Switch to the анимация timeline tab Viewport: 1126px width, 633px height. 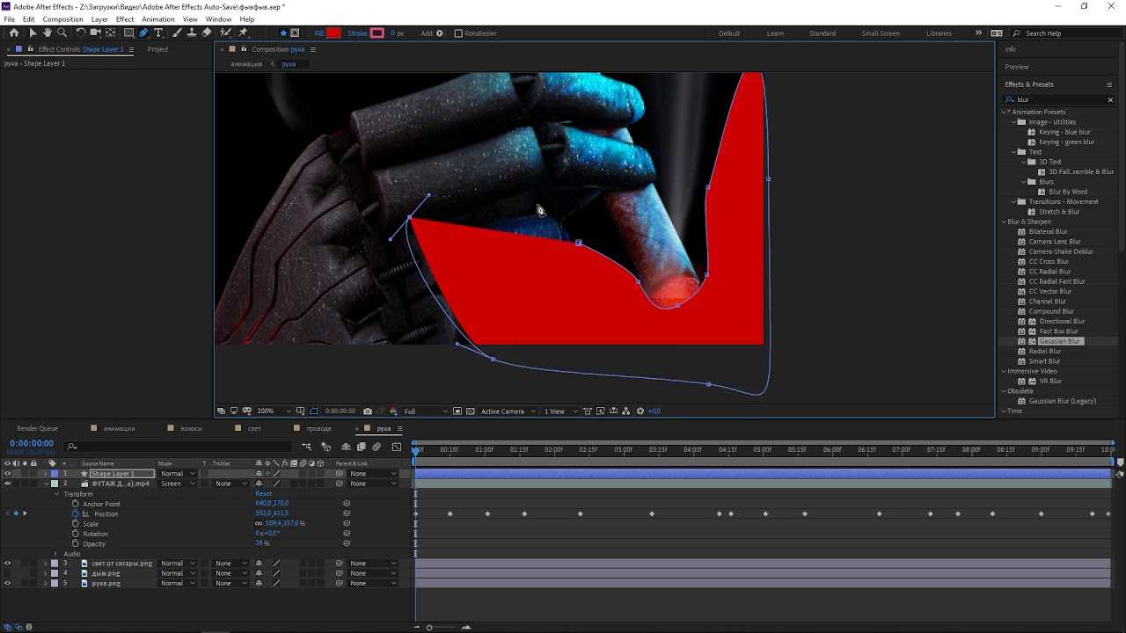pos(119,428)
